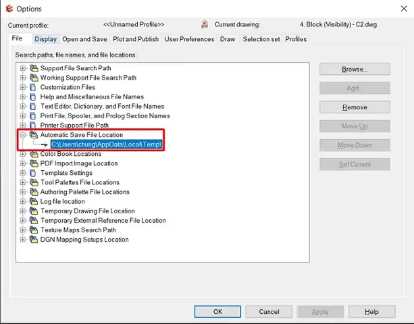
Task: Click the Options dialog app logo
Action: (9, 9)
